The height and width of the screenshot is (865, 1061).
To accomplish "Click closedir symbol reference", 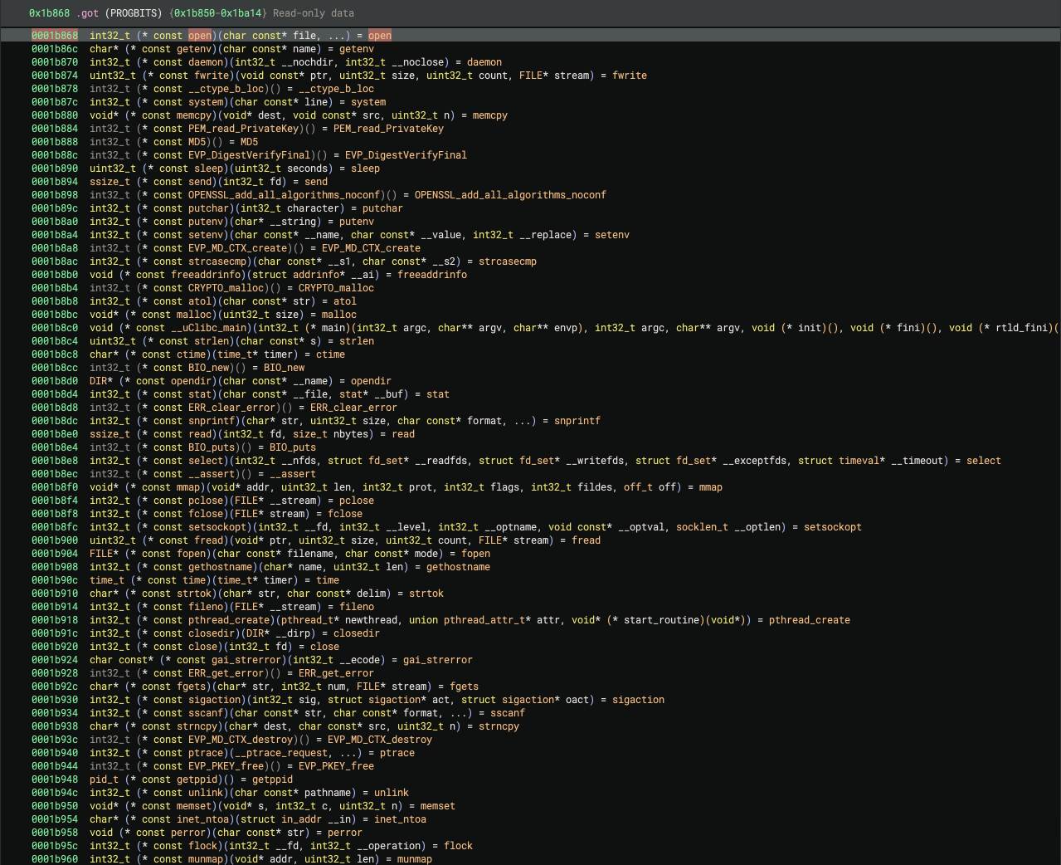I will (x=357, y=633).
